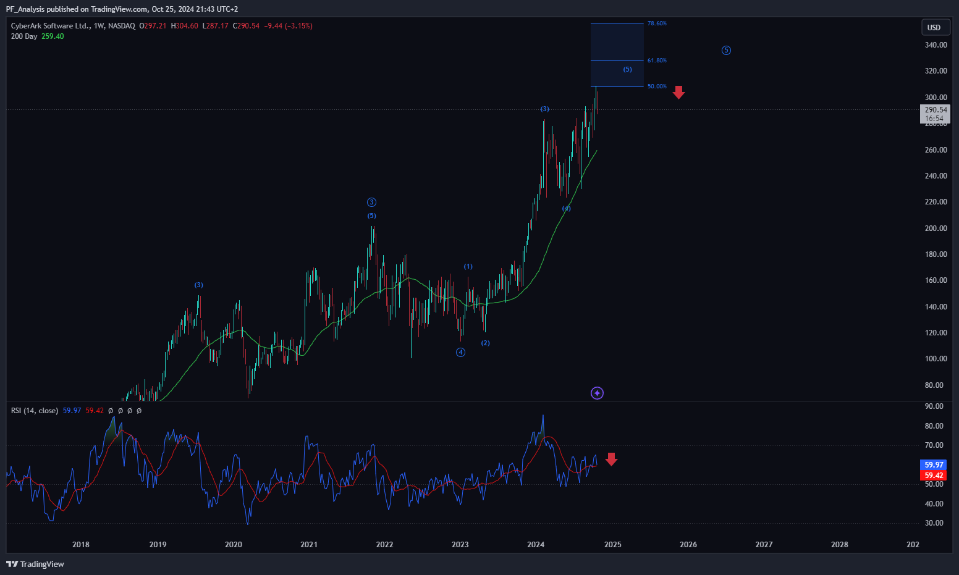Click the blue RSI value label 59.97
This screenshot has height=575, width=959.
coord(934,464)
